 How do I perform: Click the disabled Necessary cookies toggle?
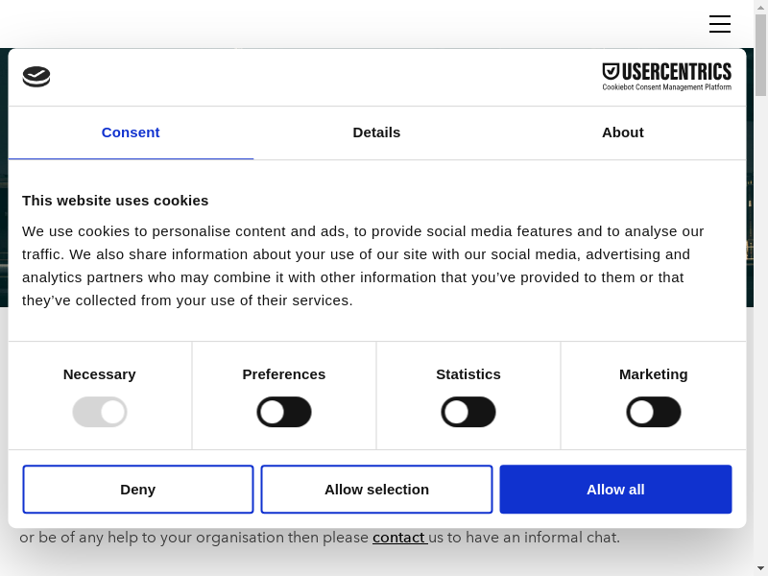click(100, 412)
